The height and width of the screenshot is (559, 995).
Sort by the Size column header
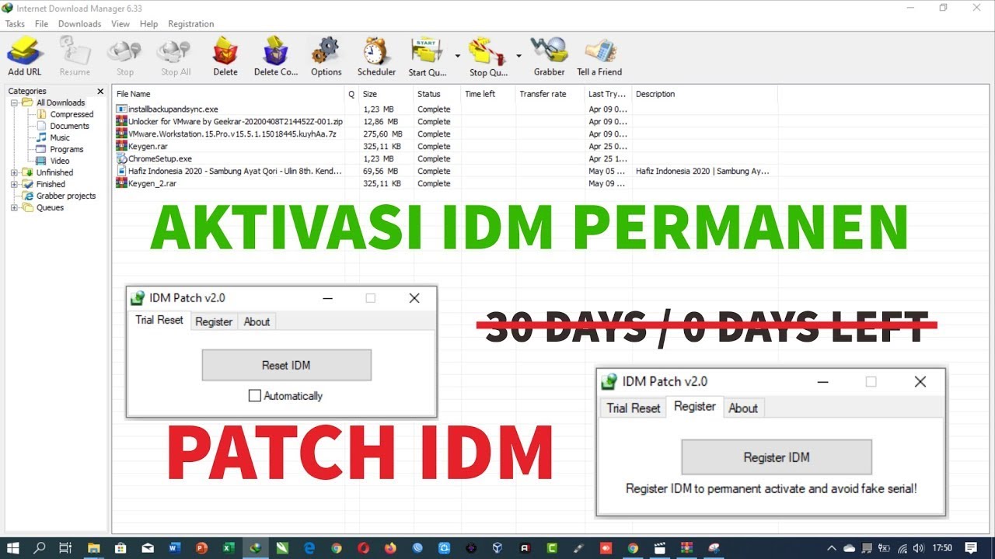(x=386, y=94)
